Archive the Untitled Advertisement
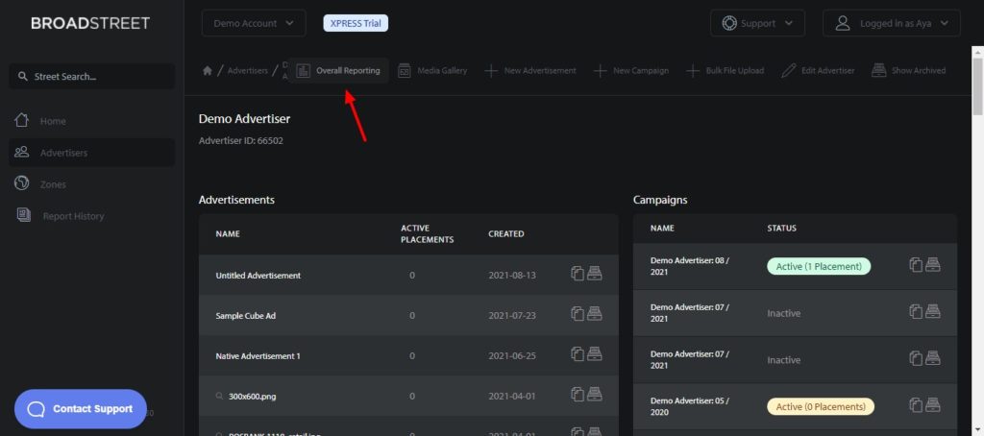 click(x=594, y=274)
